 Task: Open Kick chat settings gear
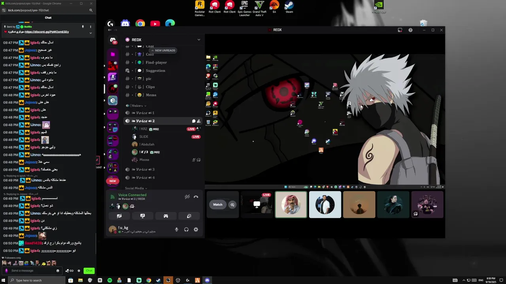(79, 271)
